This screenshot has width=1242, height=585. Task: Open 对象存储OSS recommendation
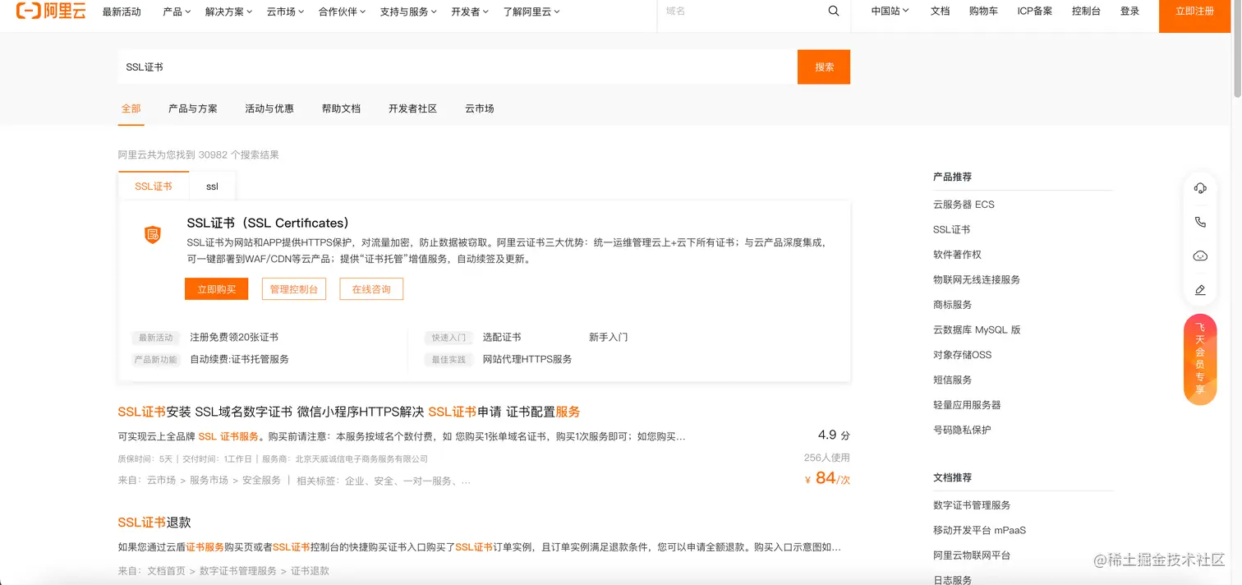(x=962, y=355)
